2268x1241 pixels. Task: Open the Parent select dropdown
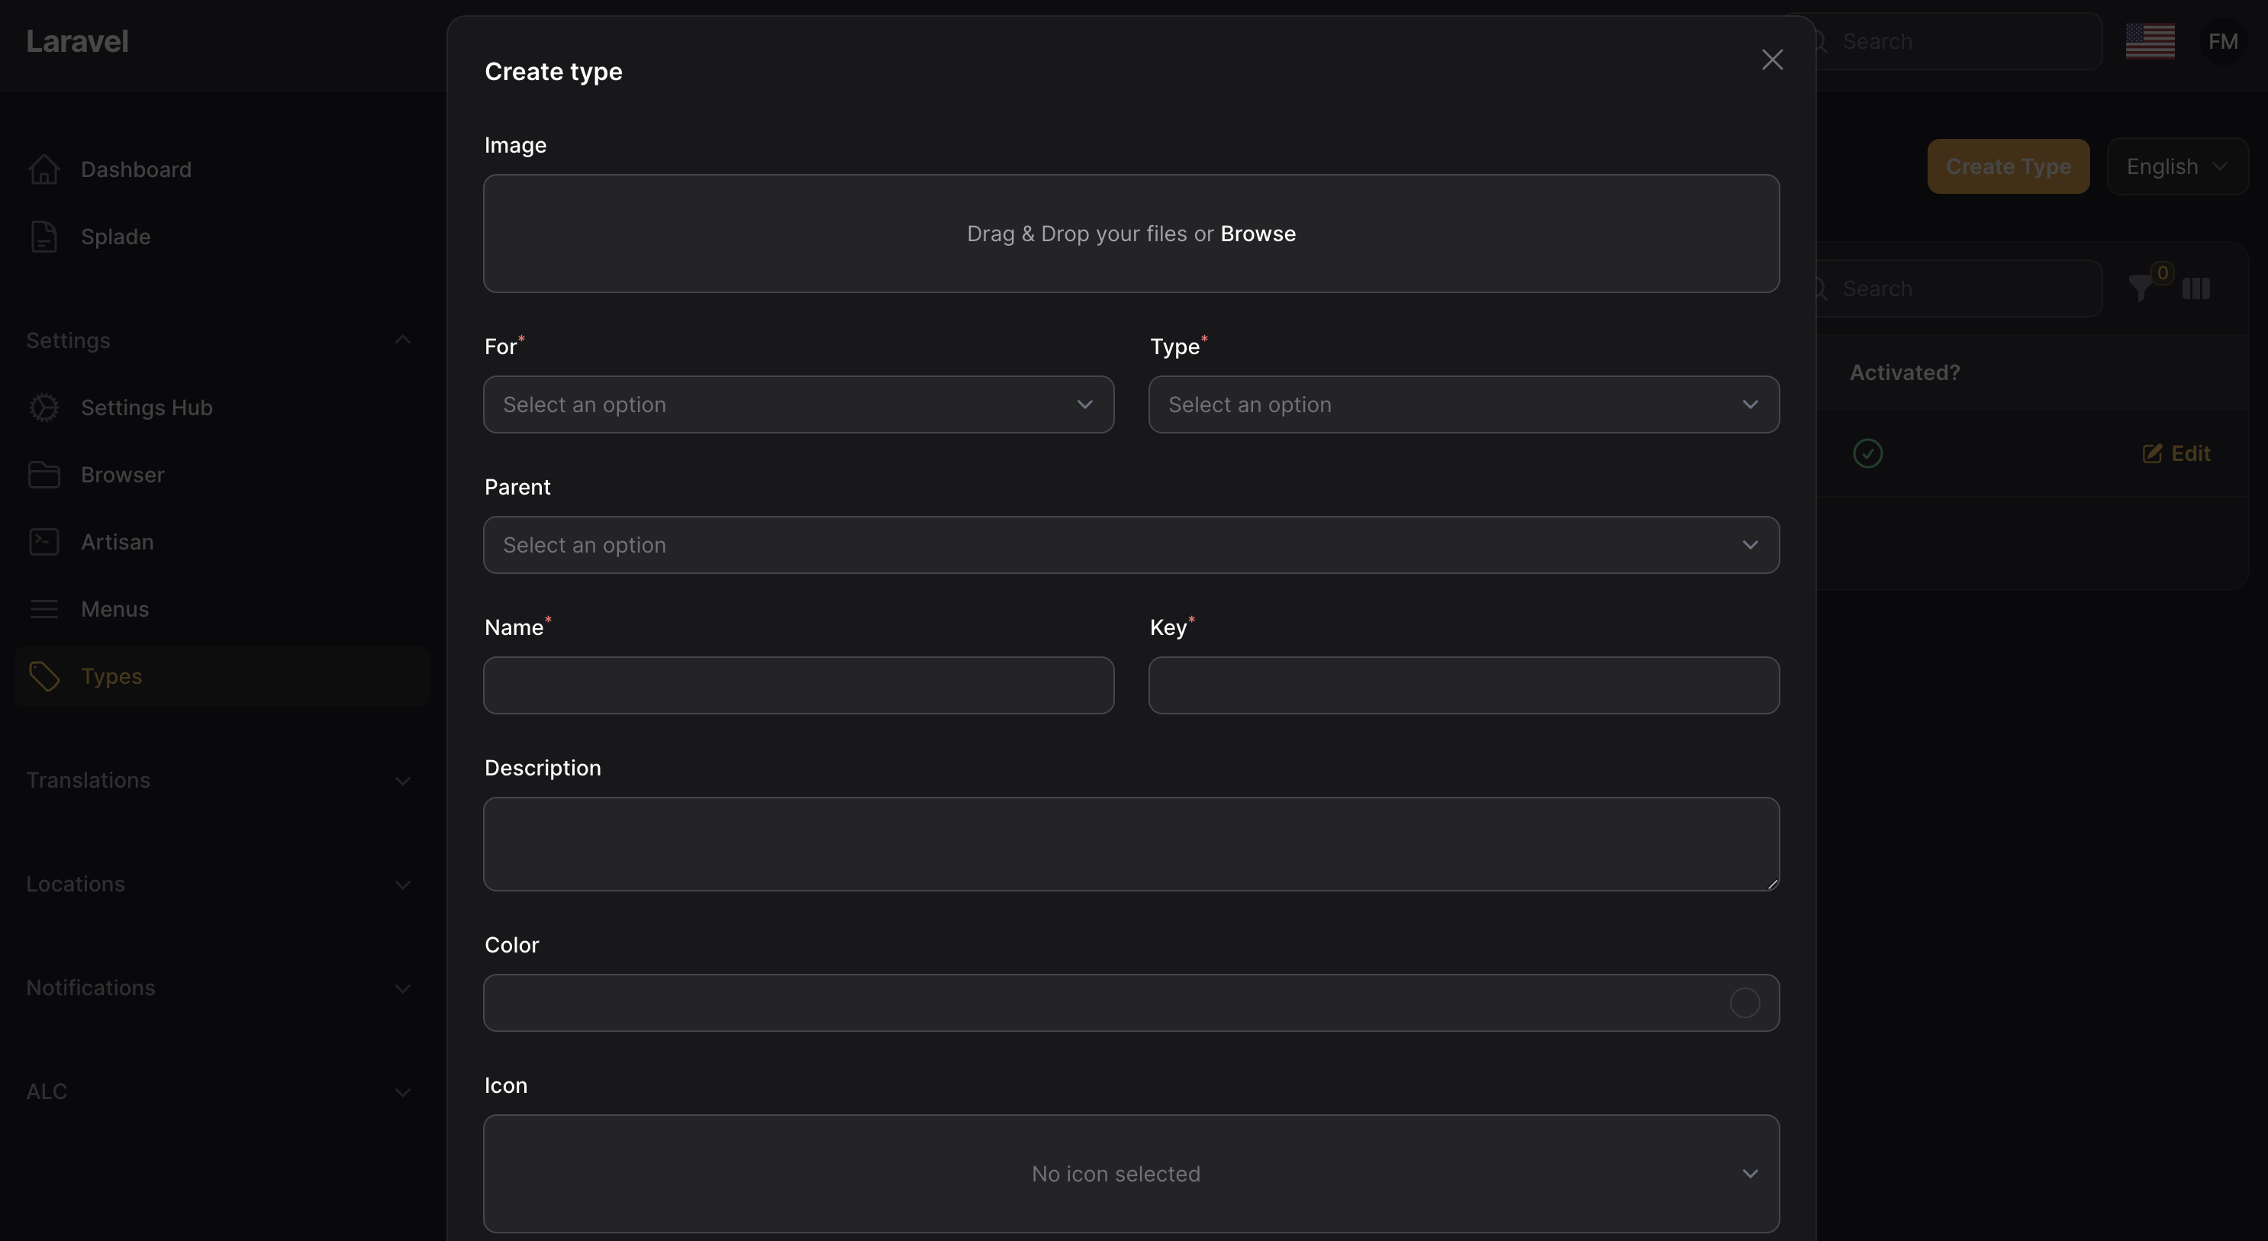click(x=1130, y=544)
